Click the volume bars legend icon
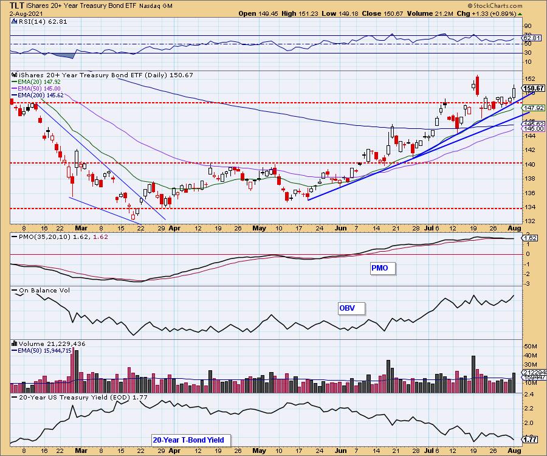Screen dimensions: 547x456 [15, 344]
